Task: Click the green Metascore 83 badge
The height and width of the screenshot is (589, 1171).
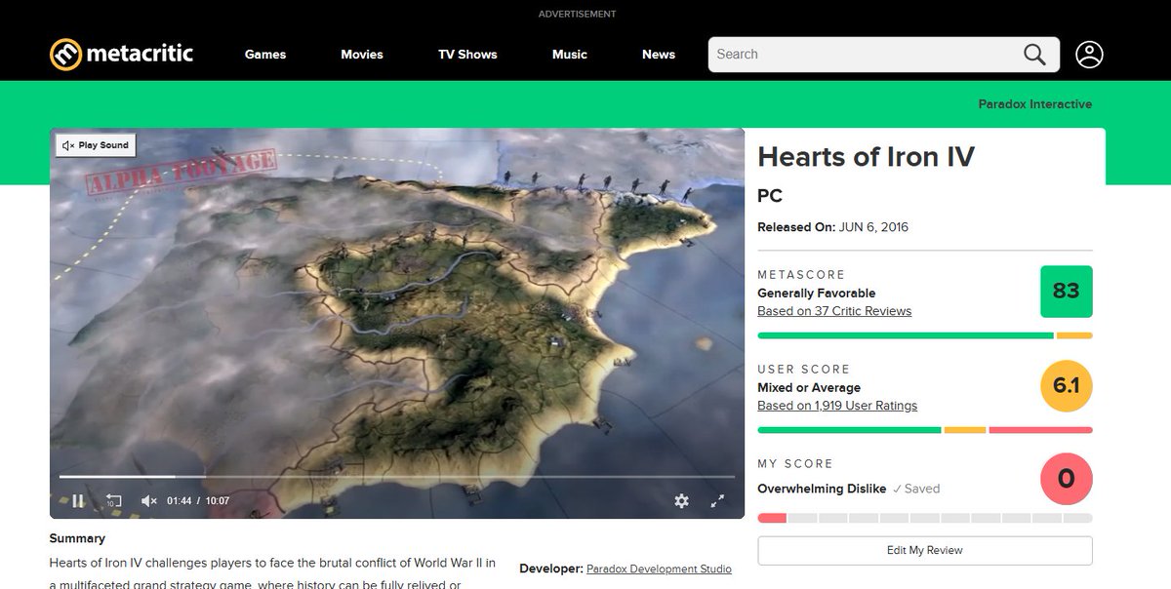Action: pyautogui.click(x=1067, y=292)
